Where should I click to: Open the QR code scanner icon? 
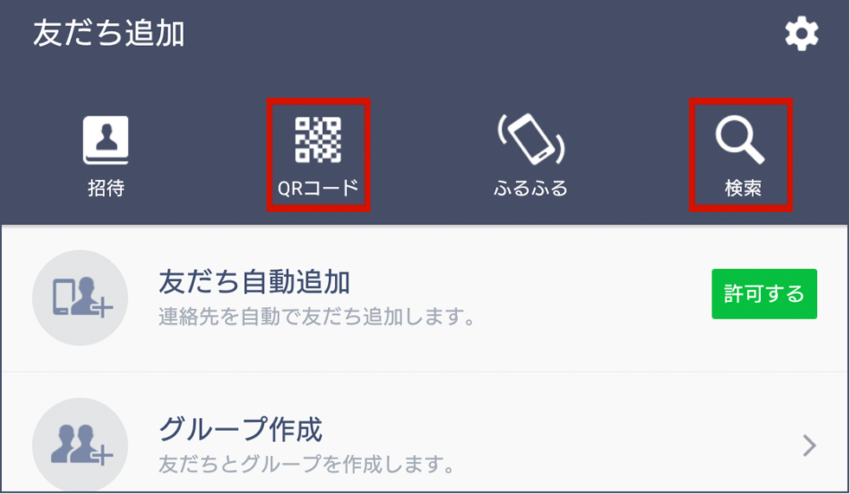click(319, 140)
